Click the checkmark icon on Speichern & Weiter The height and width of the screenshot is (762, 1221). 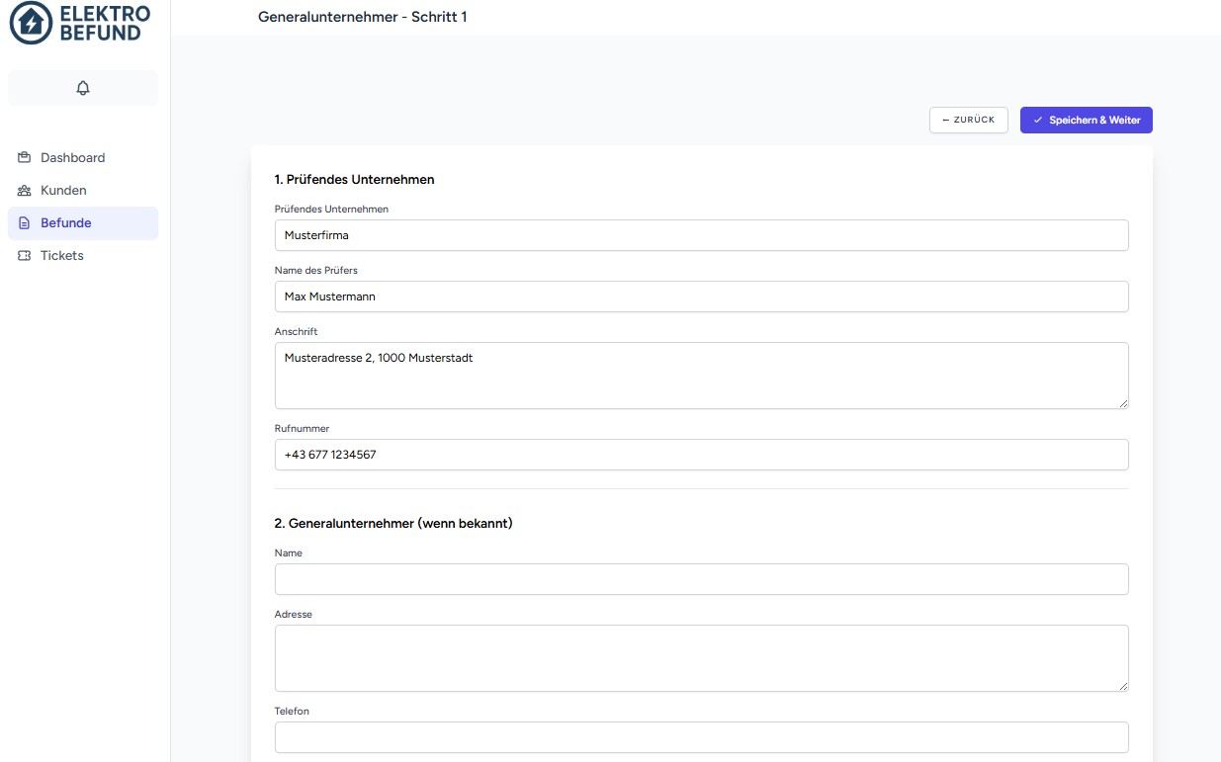pos(1037,120)
